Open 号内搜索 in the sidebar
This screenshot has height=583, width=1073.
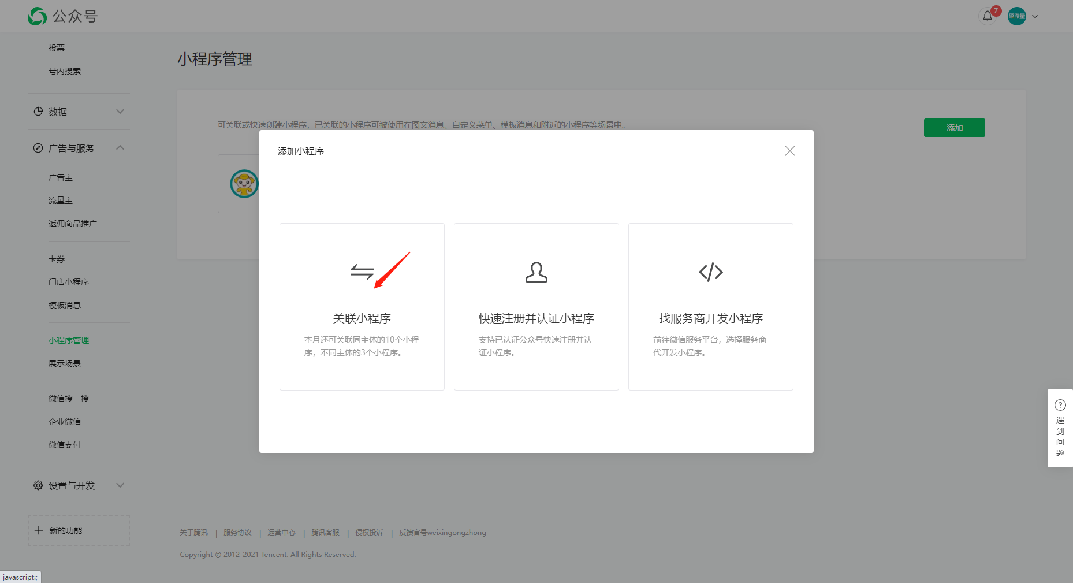(x=65, y=71)
